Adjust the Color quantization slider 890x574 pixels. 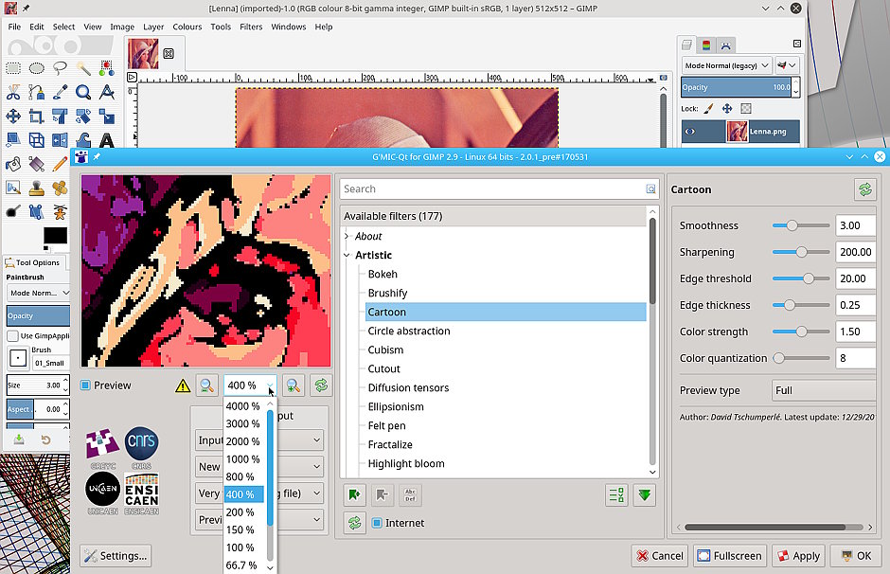[801, 358]
